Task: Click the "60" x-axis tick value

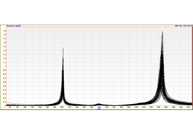Action: click(x=10, y=107)
